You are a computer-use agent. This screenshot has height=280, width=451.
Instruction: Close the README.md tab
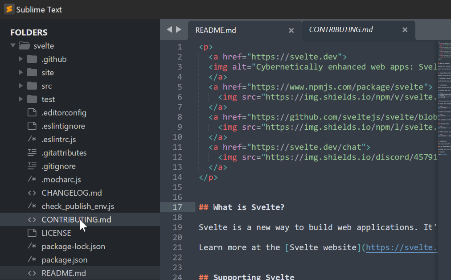[x=291, y=30]
